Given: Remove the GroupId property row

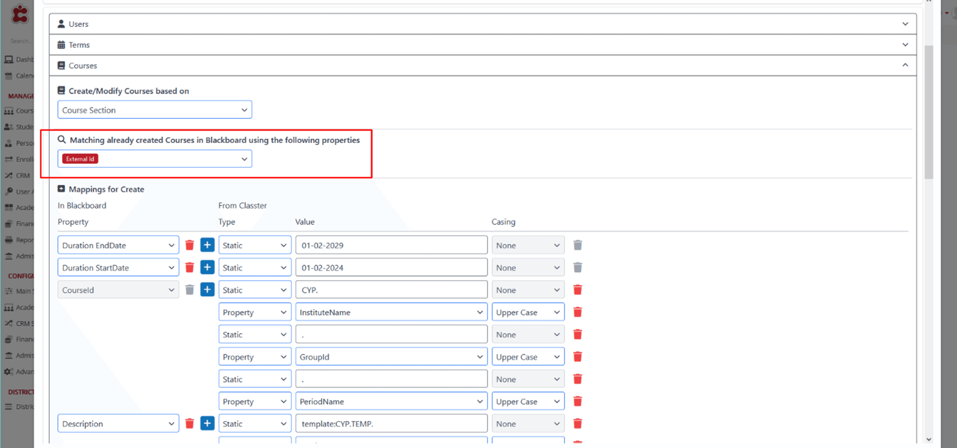Looking at the screenshot, I should point(577,357).
